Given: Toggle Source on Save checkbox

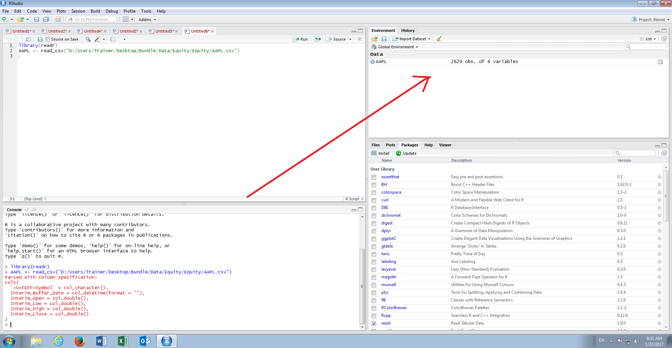Looking at the screenshot, I should pyautogui.click(x=48, y=39).
